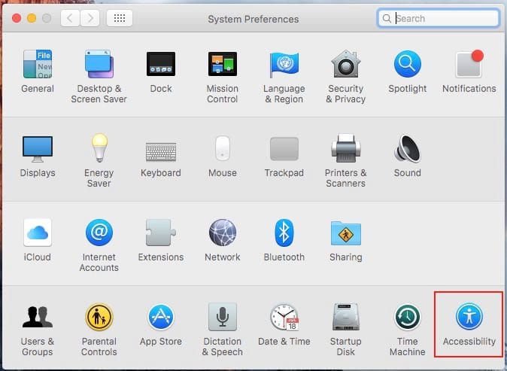
Task: Open Extensions puzzle piece icon
Action: point(161,233)
